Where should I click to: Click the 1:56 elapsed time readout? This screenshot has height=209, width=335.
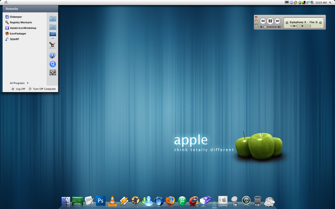pyautogui.click(x=293, y=26)
